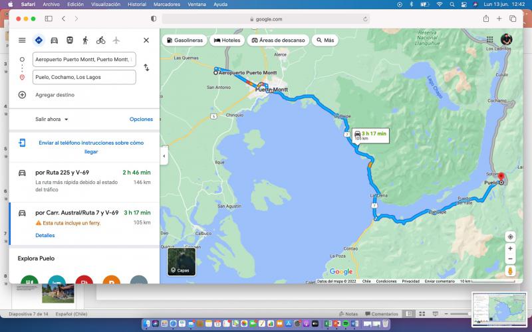This screenshot has width=532, height=332.
Task: Collapse the side panel arrow
Action: pos(164,156)
